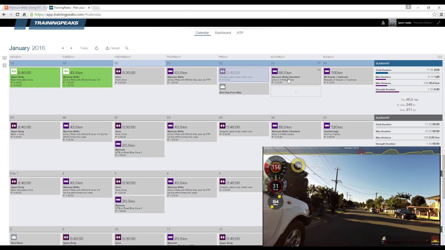Click strength icon on Jan 20 Arms workout
445x250 pixels.
(118, 72)
